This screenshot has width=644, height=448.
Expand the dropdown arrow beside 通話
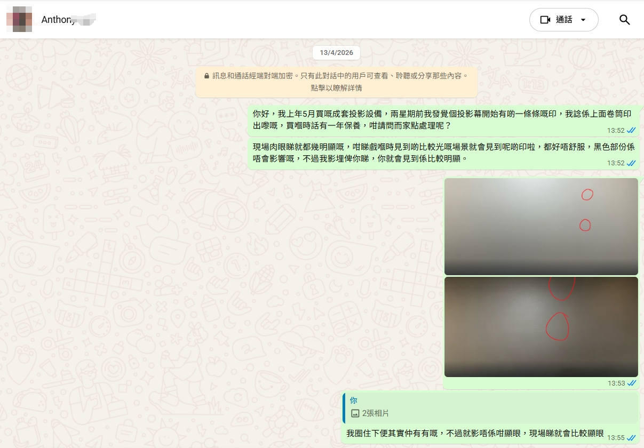pos(583,20)
